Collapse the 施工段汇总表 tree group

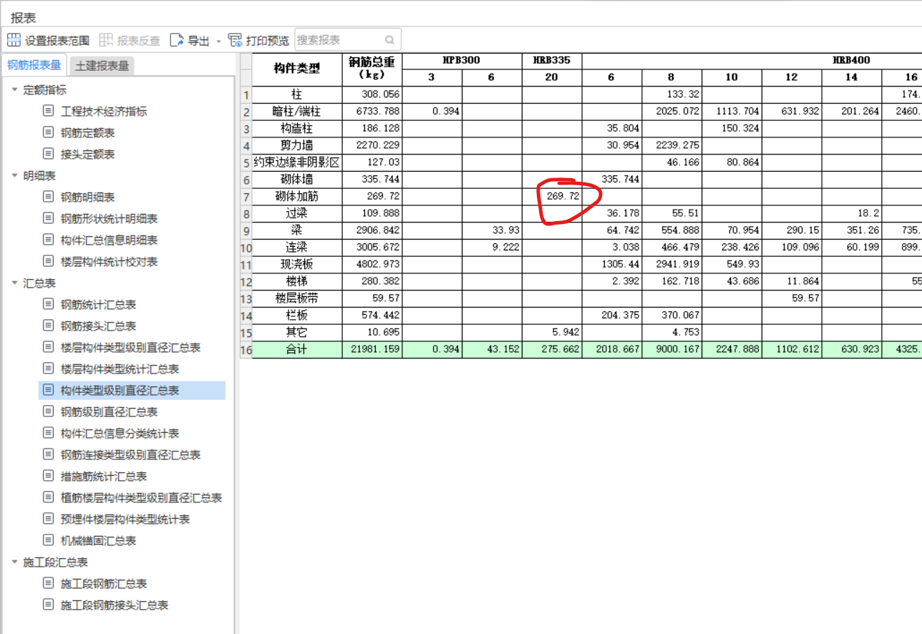(14, 562)
